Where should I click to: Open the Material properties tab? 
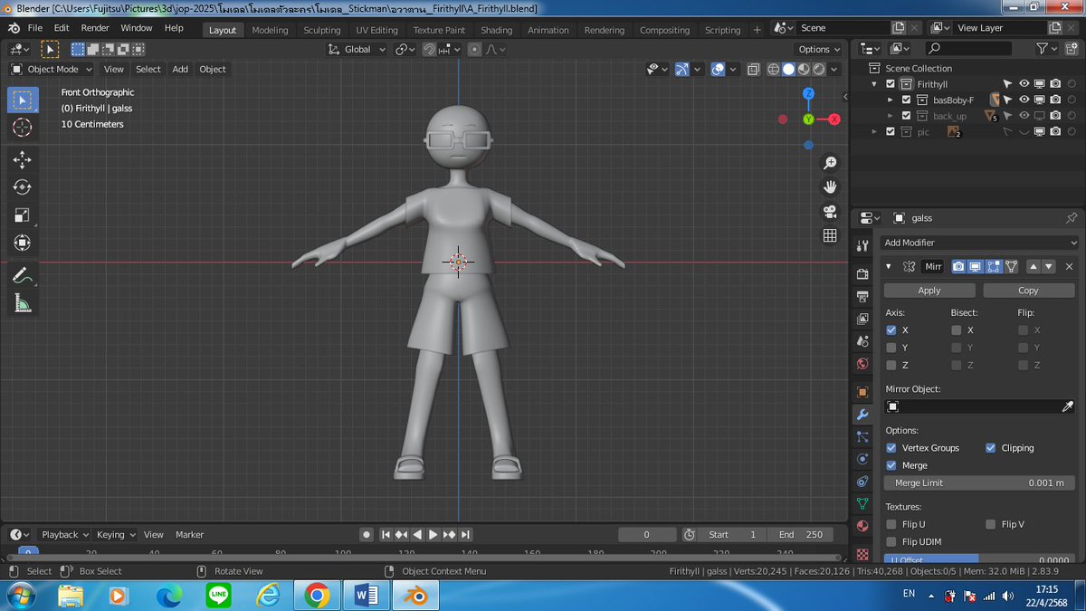862,525
